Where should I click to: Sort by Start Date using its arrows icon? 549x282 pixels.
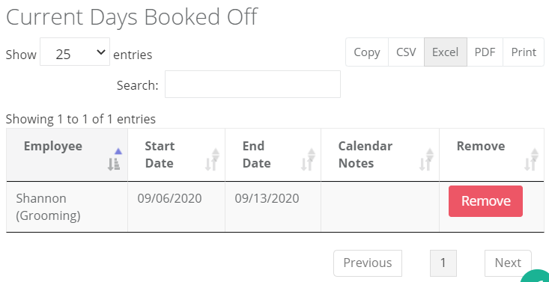click(x=212, y=159)
